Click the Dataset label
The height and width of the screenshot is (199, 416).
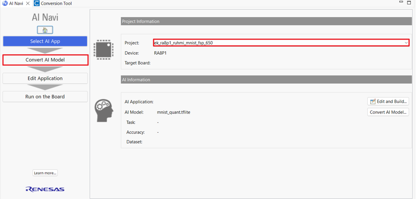pyautogui.click(x=135, y=142)
